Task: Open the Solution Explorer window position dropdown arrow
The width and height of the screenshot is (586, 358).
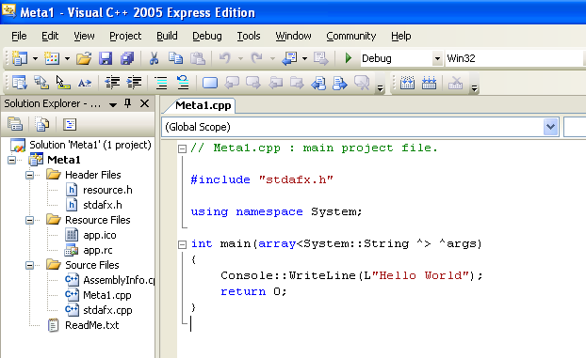Action: pyautogui.click(x=113, y=105)
